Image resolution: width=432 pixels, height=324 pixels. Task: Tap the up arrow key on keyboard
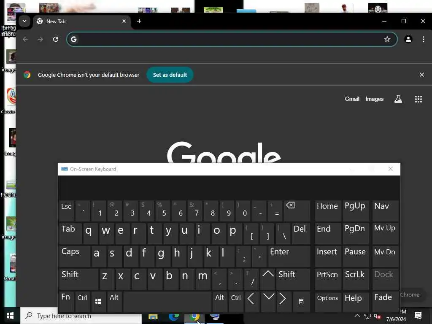pos(268,279)
